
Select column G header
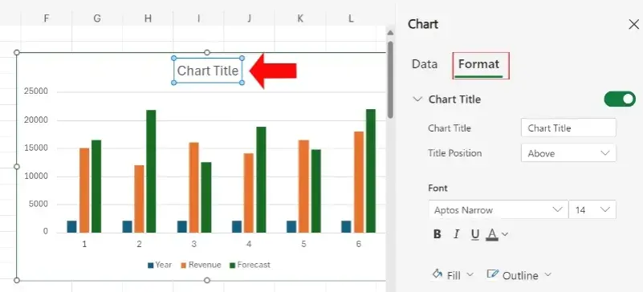97,18
